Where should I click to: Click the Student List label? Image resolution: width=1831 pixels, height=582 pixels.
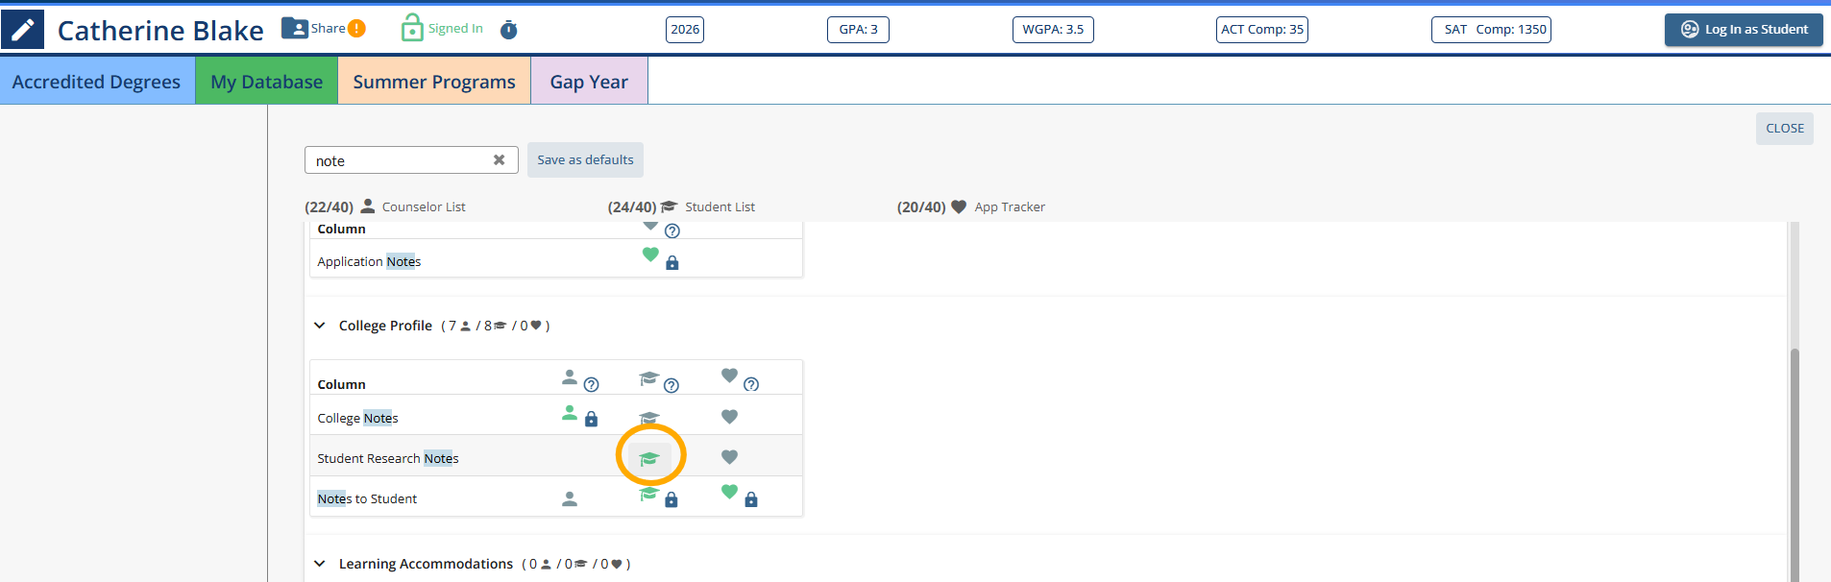click(x=720, y=206)
